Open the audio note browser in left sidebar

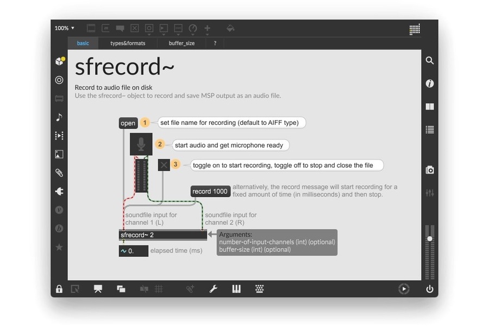tap(59, 117)
